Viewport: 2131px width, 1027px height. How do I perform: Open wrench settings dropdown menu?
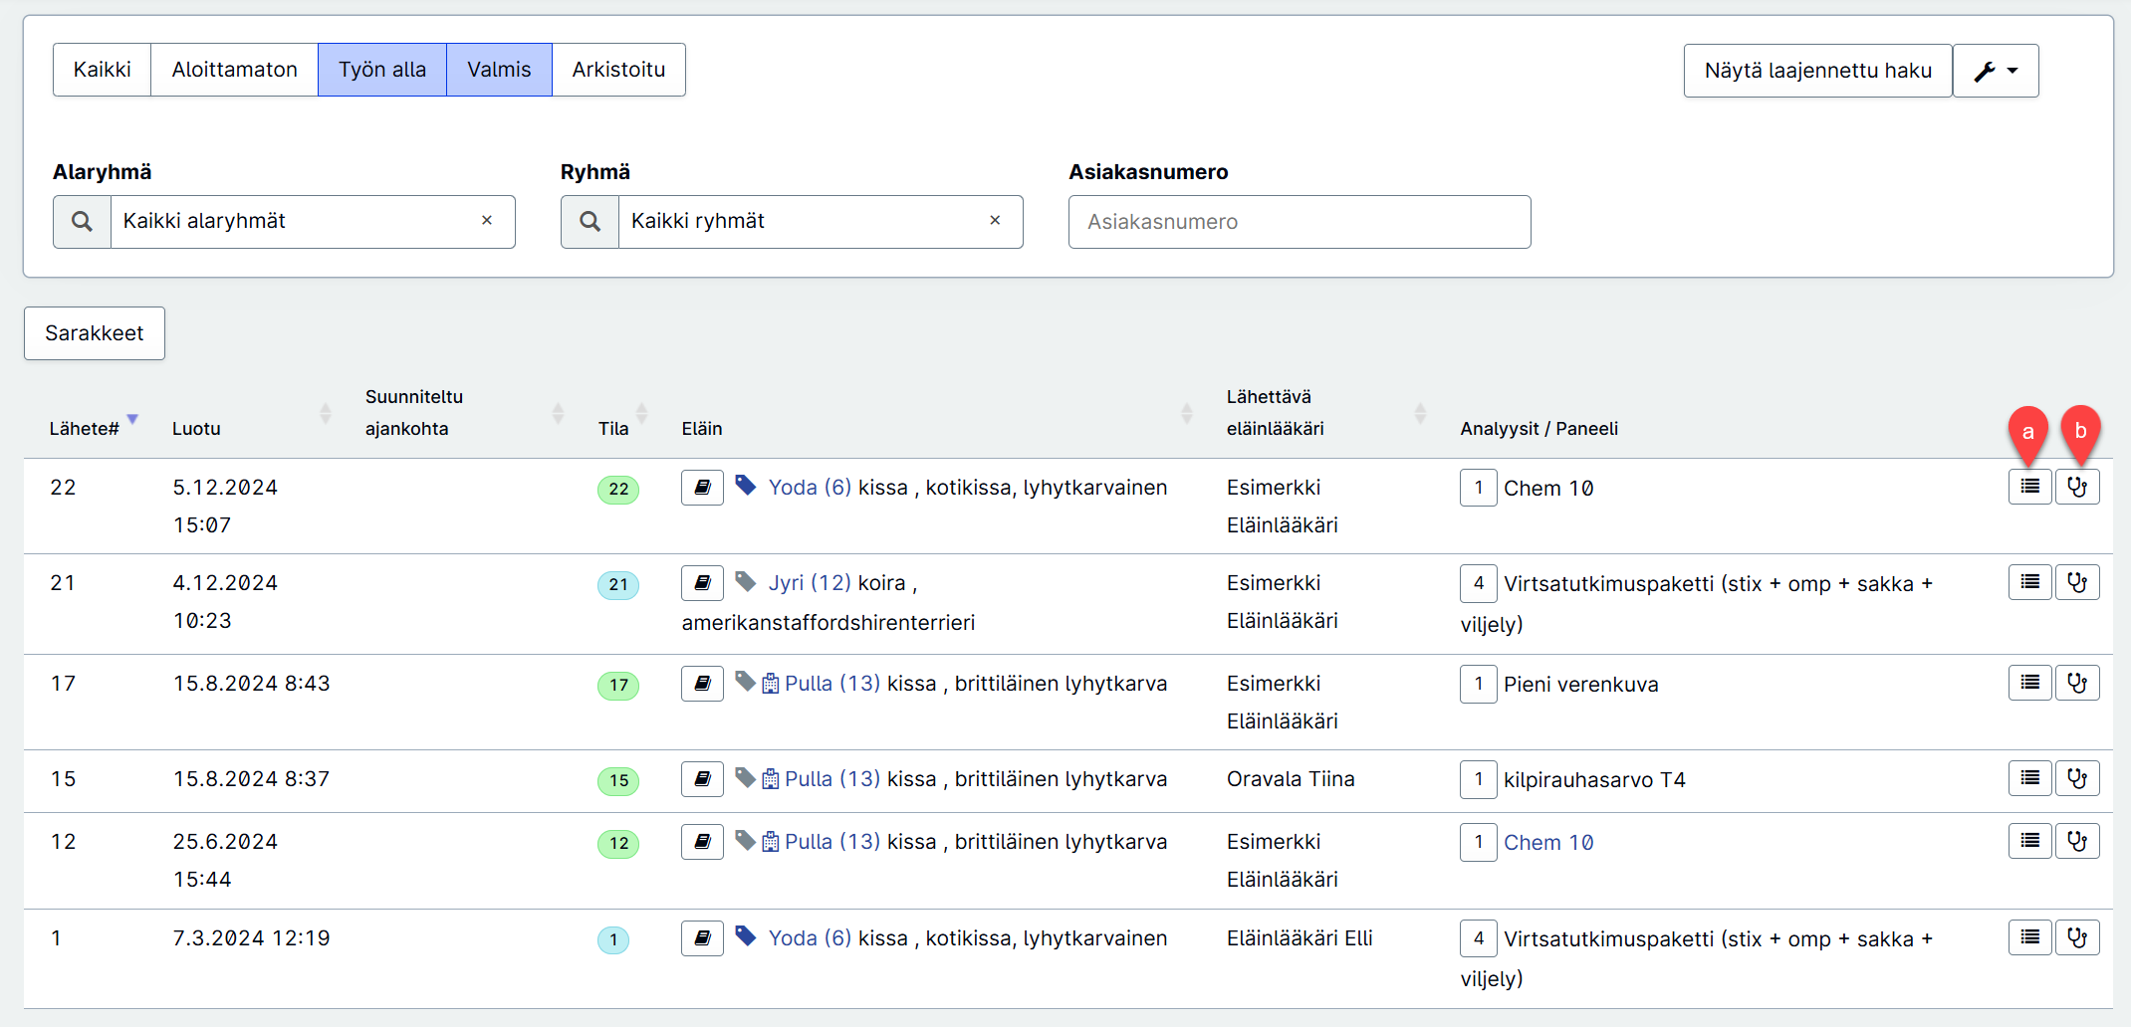tap(1996, 71)
